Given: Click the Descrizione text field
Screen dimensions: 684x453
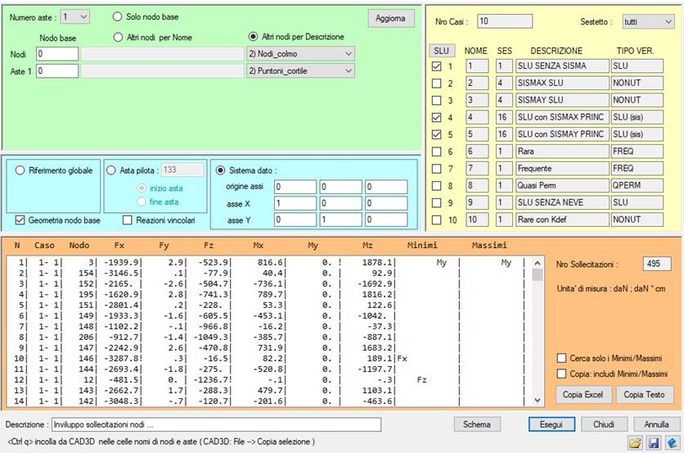Looking at the screenshot, I should [x=216, y=424].
